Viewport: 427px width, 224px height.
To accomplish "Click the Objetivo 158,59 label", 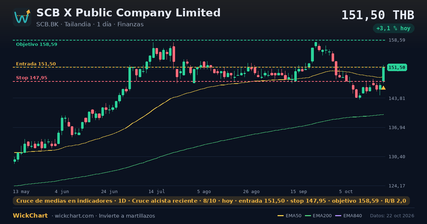I will click(37, 44).
